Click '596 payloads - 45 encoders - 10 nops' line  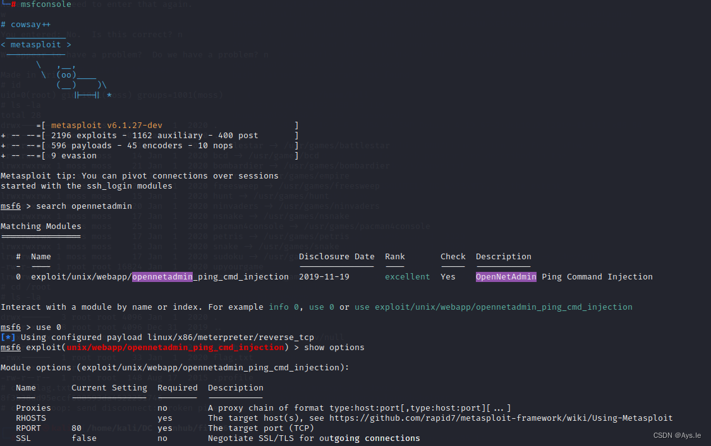coord(142,146)
